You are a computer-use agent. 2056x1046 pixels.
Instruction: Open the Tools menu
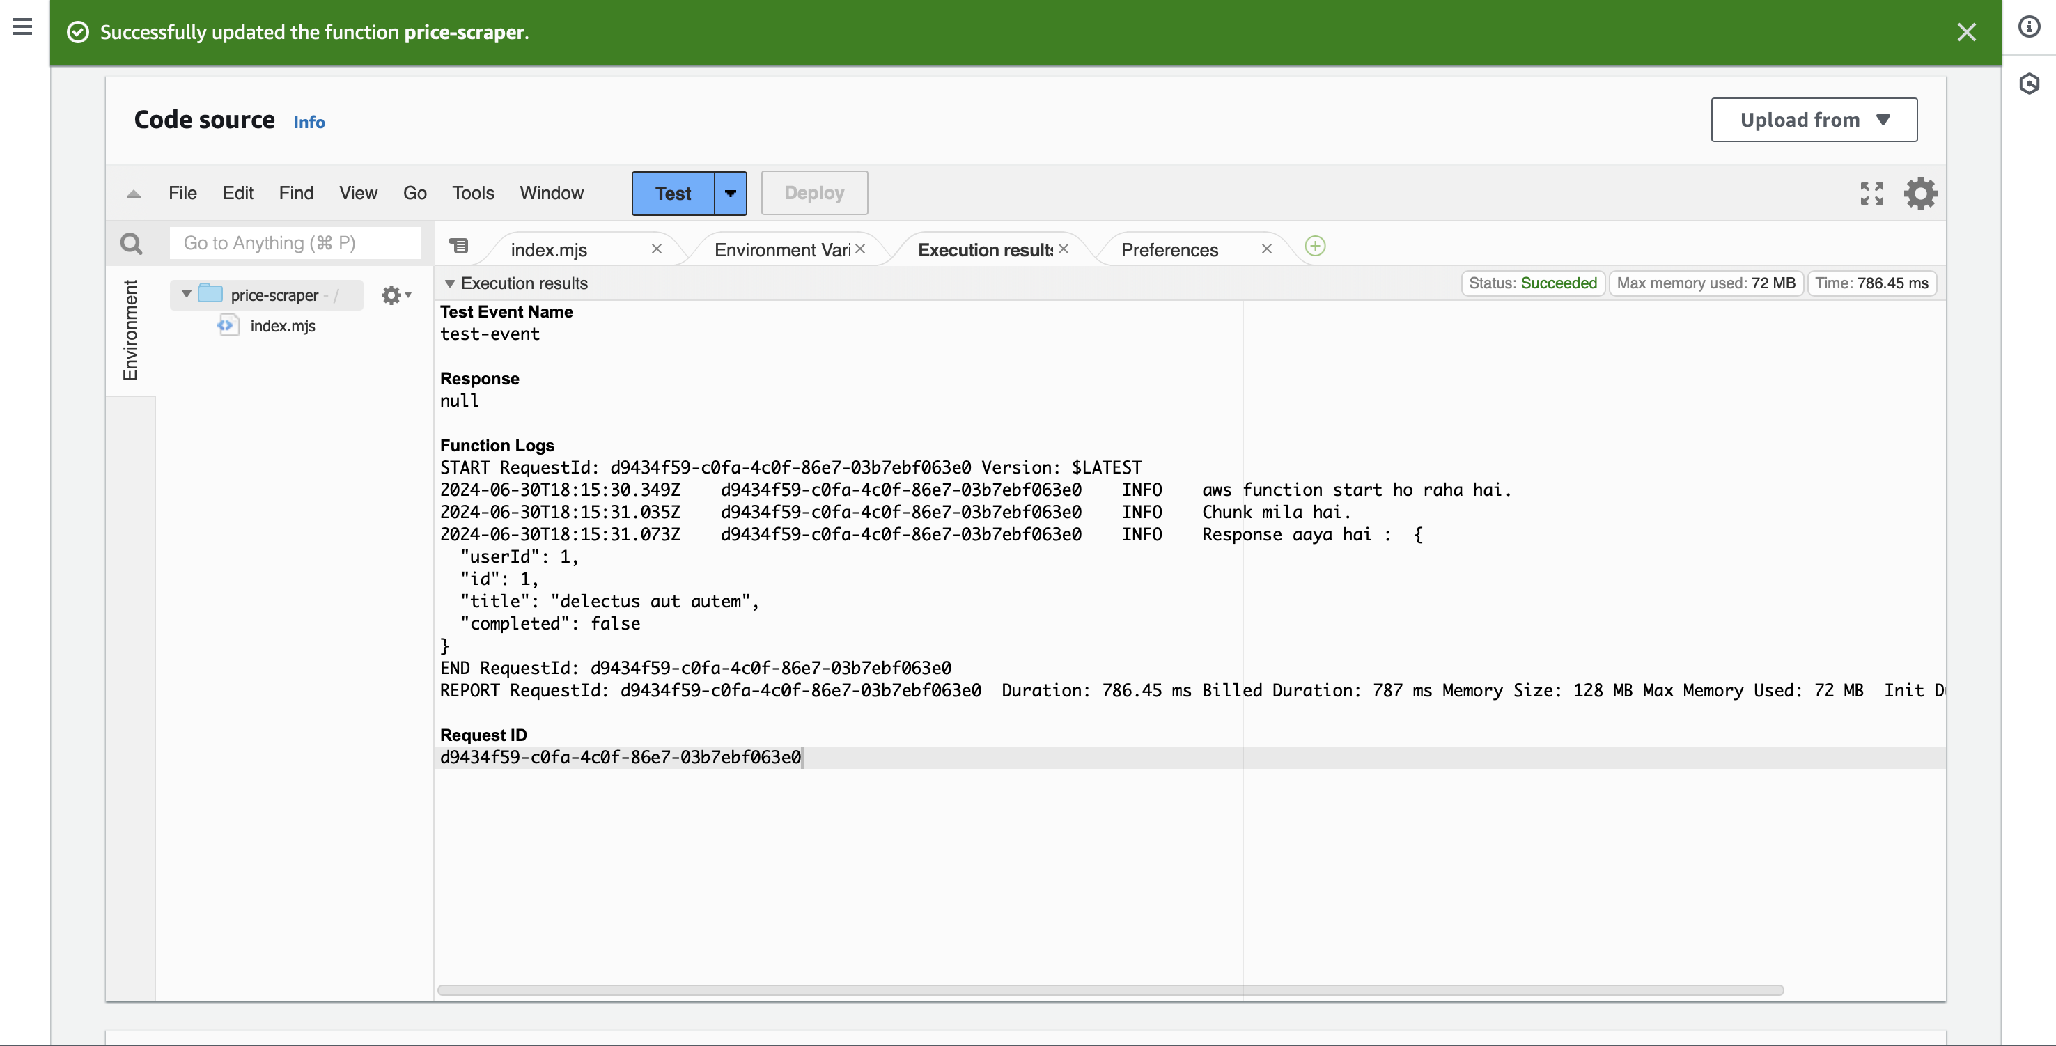click(472, 193)
